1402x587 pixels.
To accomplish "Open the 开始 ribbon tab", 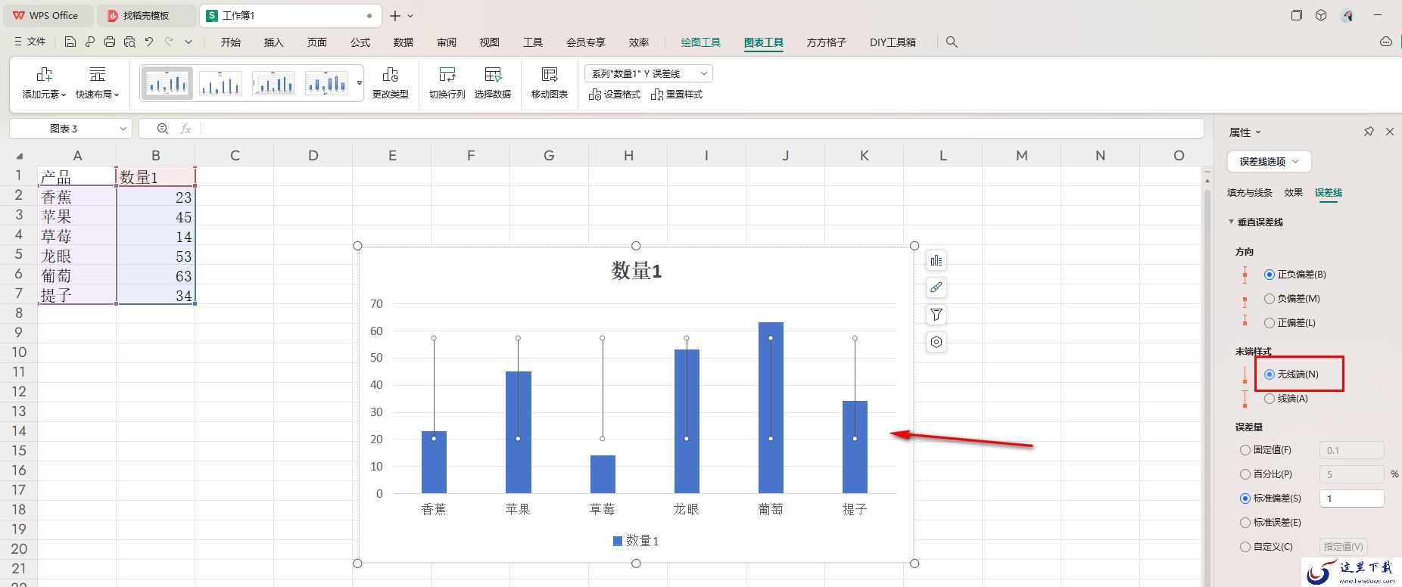I will [231, 42].
